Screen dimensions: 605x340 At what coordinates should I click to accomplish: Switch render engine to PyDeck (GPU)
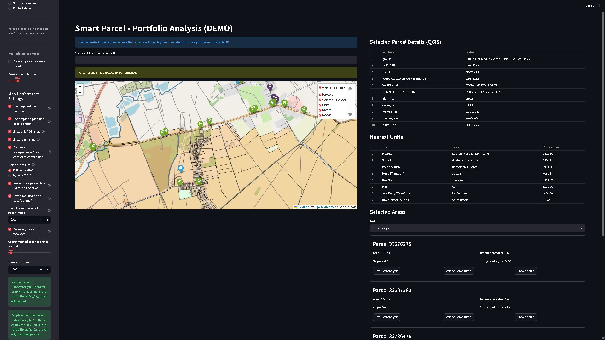[10, 176]
